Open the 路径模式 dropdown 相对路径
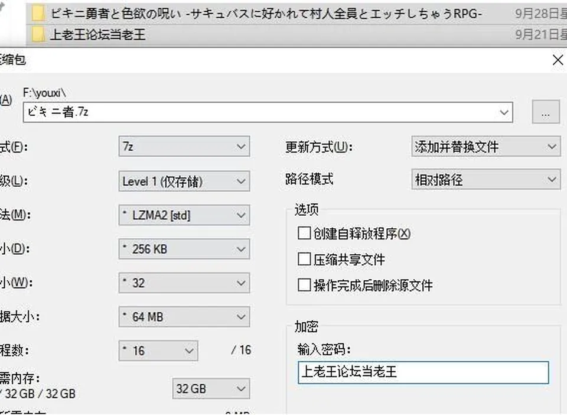 tap(486, 180)
